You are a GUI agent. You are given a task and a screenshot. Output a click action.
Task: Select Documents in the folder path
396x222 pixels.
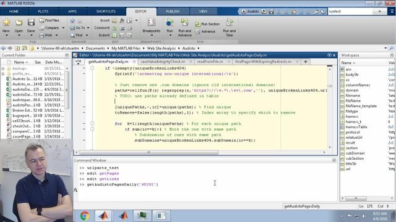[95, 48]
